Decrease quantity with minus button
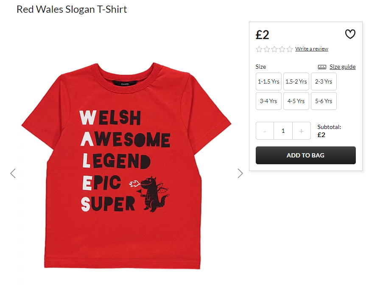366x289 pixels. point(265,131)
